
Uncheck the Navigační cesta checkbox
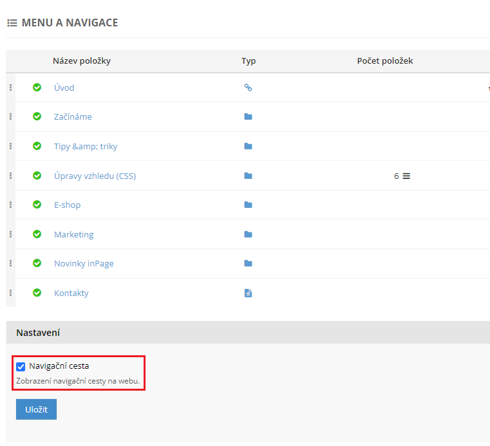click(21, 367)
